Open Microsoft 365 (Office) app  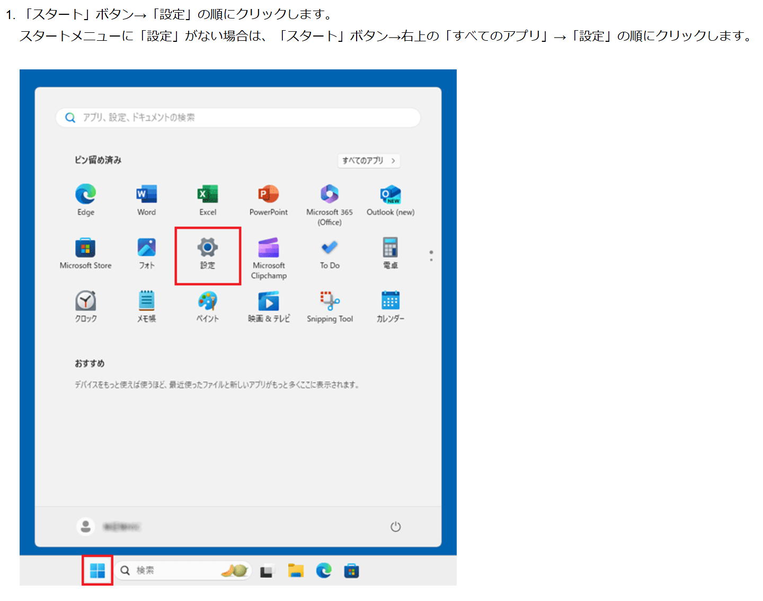[x=330, y=205]
